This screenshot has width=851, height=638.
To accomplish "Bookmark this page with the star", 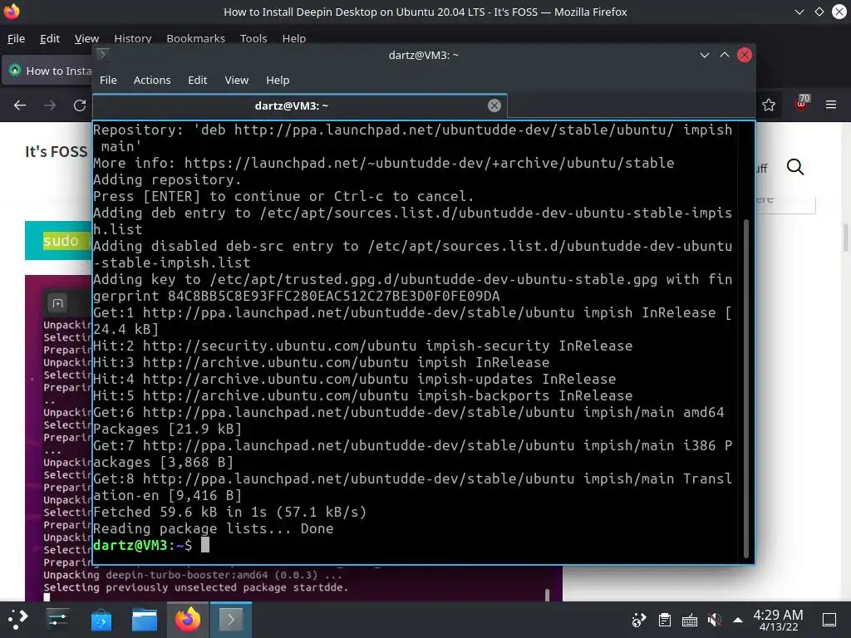I will (769, 105).
